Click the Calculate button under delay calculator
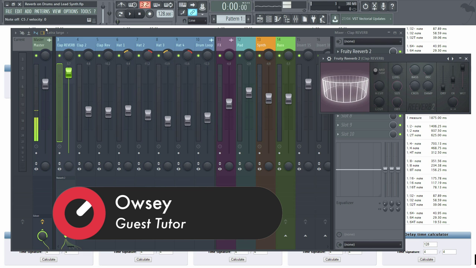 (x=426, y=259)
